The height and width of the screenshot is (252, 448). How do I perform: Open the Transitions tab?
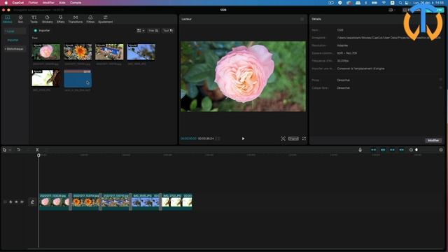point(76,19)
